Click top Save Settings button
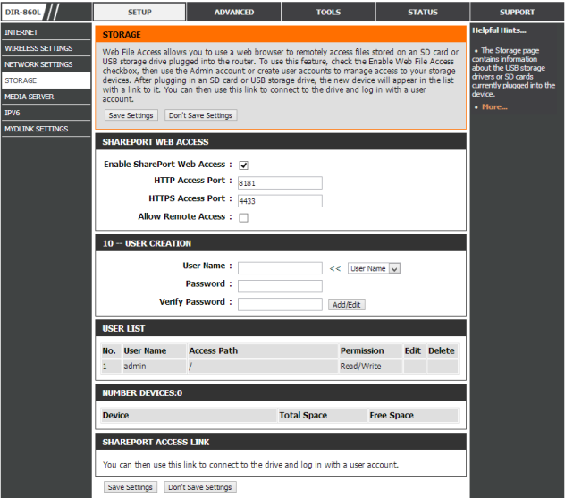The image size is (565, 498). (131, 115)
